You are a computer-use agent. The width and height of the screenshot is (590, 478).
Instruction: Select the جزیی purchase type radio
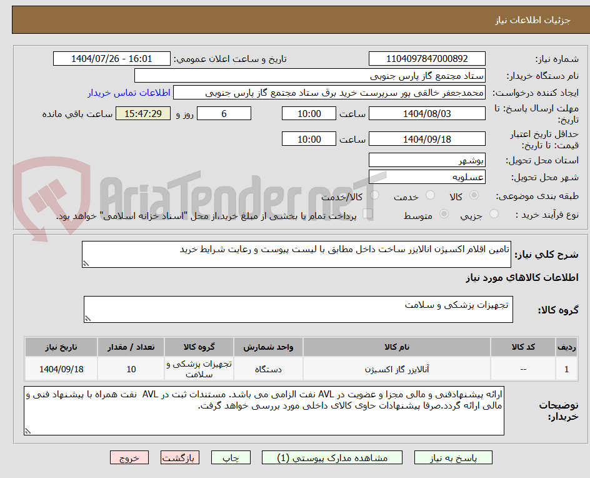point(493,213)
